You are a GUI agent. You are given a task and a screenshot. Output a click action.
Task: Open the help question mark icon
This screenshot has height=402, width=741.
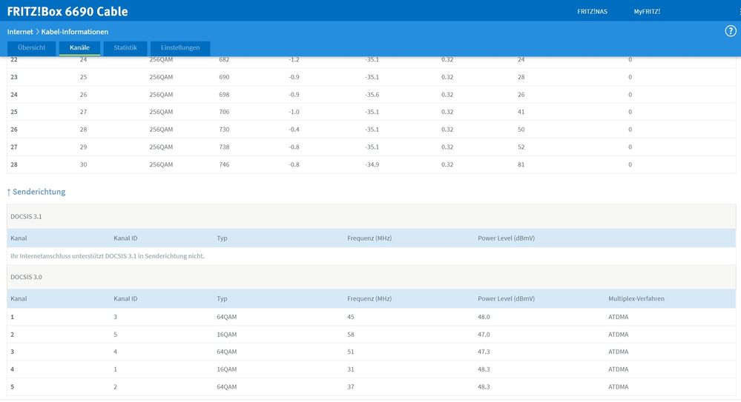point(730,31)
